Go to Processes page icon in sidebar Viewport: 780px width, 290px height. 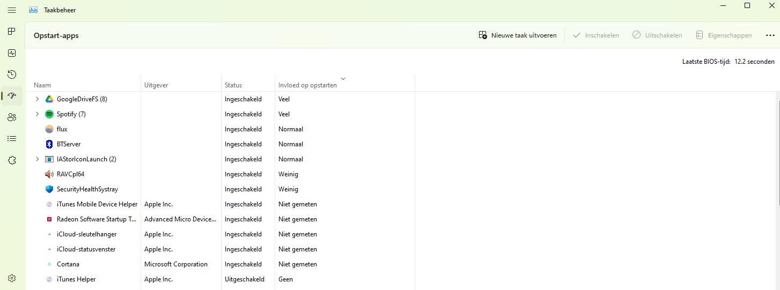12,32
